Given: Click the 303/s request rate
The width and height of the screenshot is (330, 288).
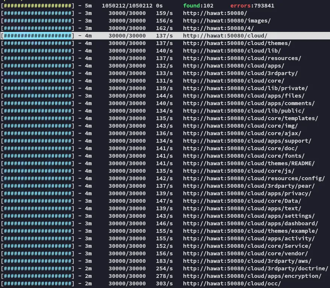Looking at the screenshot, I should pyautogui.click(x=164, y=283).
